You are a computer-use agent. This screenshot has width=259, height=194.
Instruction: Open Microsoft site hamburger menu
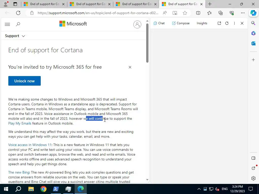tap(7, 24)
